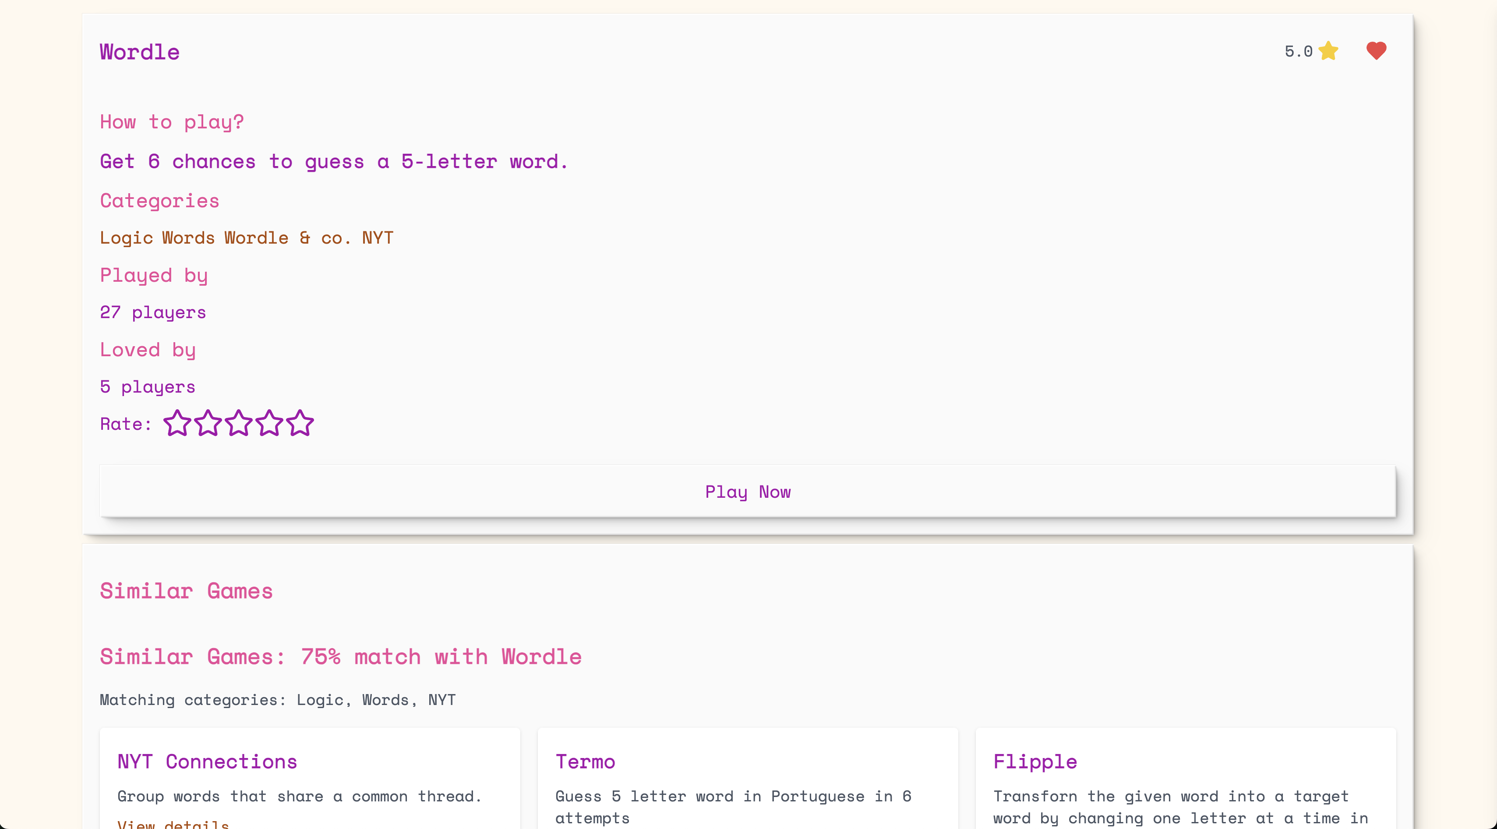1497x829 pixels.
Task: Click the yellow star next to 5.0
Action: coord(1328,51)
